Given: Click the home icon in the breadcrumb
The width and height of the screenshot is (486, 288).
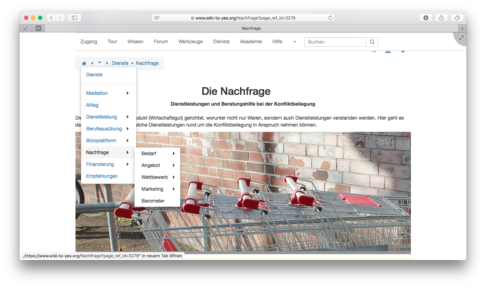Looking at the screenshot, I should coord(84,63).
